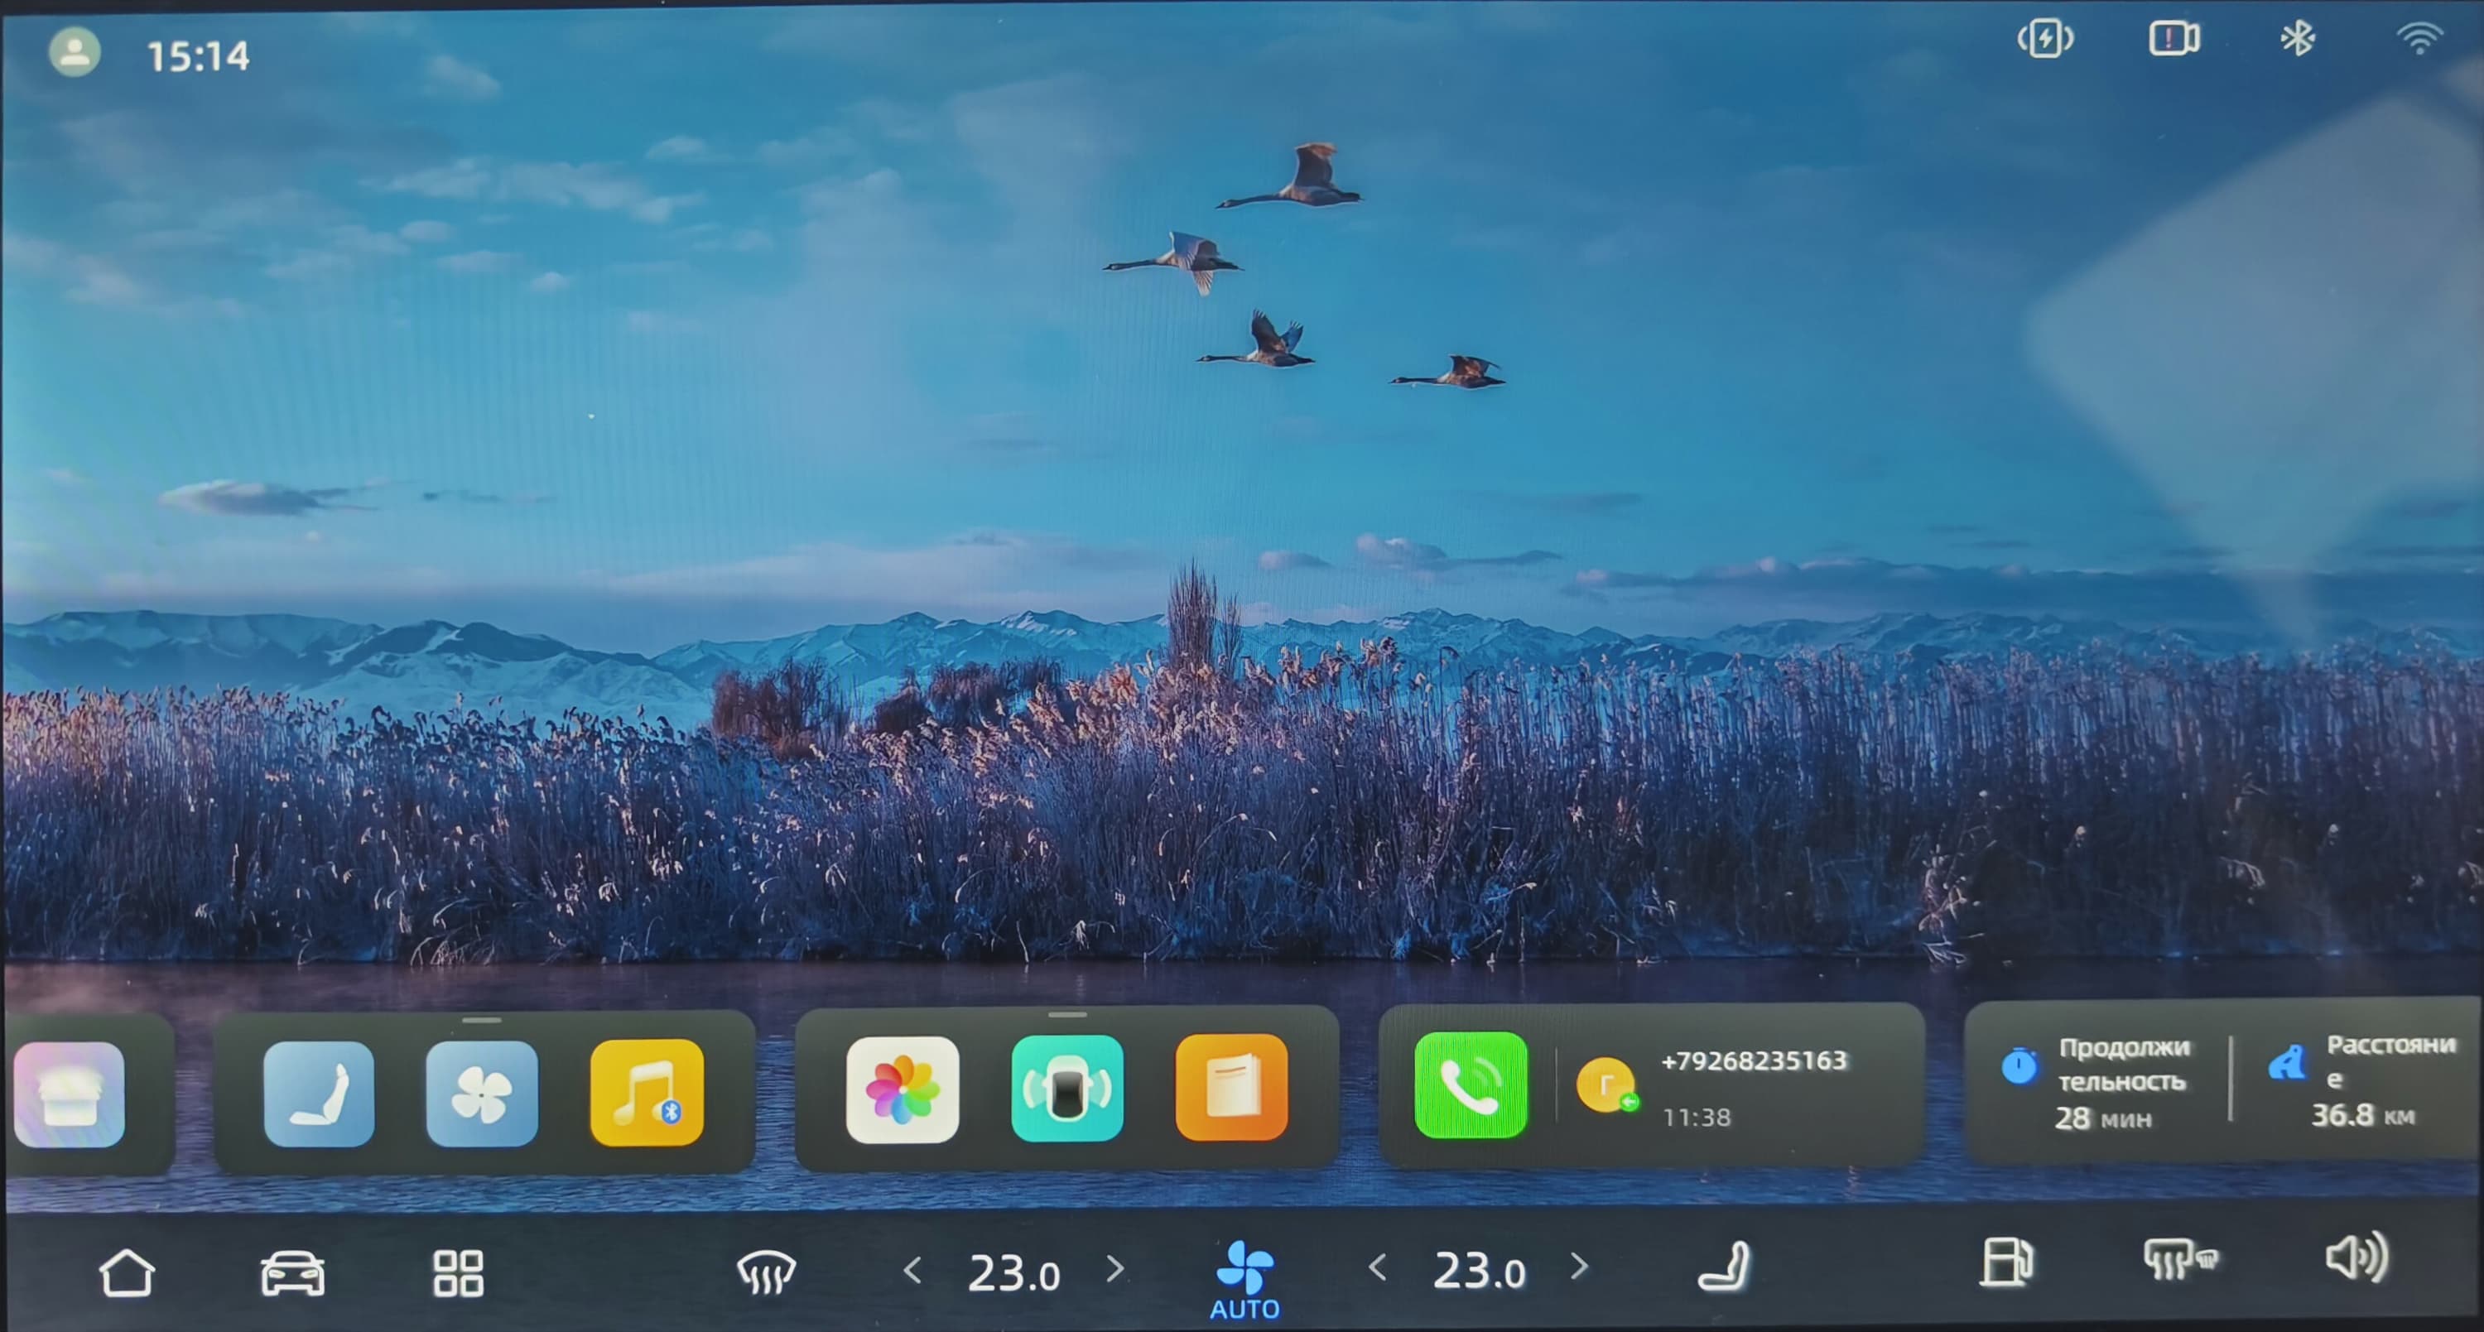Go to the home screen
Image resolution: width=2484 pixels, height=1332 pixels.
point(127,1273)
